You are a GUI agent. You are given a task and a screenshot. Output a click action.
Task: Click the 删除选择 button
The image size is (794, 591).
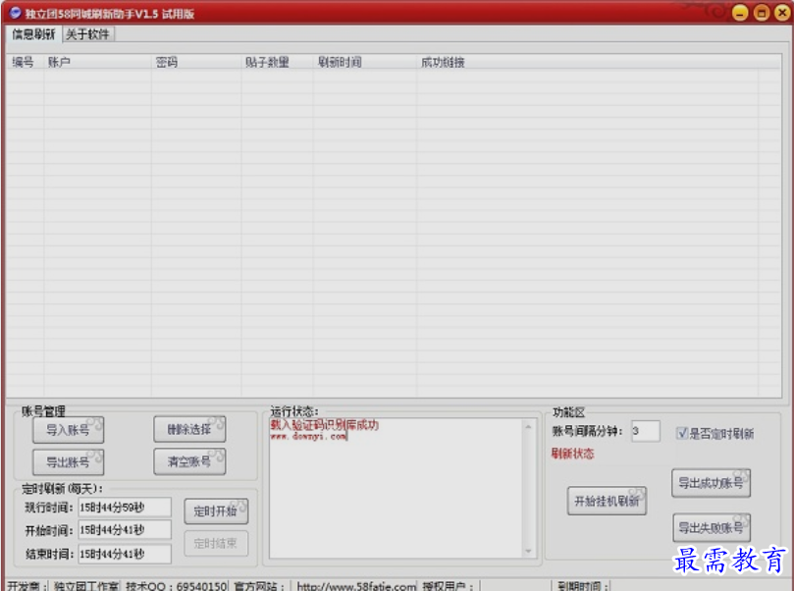[189, 429]
